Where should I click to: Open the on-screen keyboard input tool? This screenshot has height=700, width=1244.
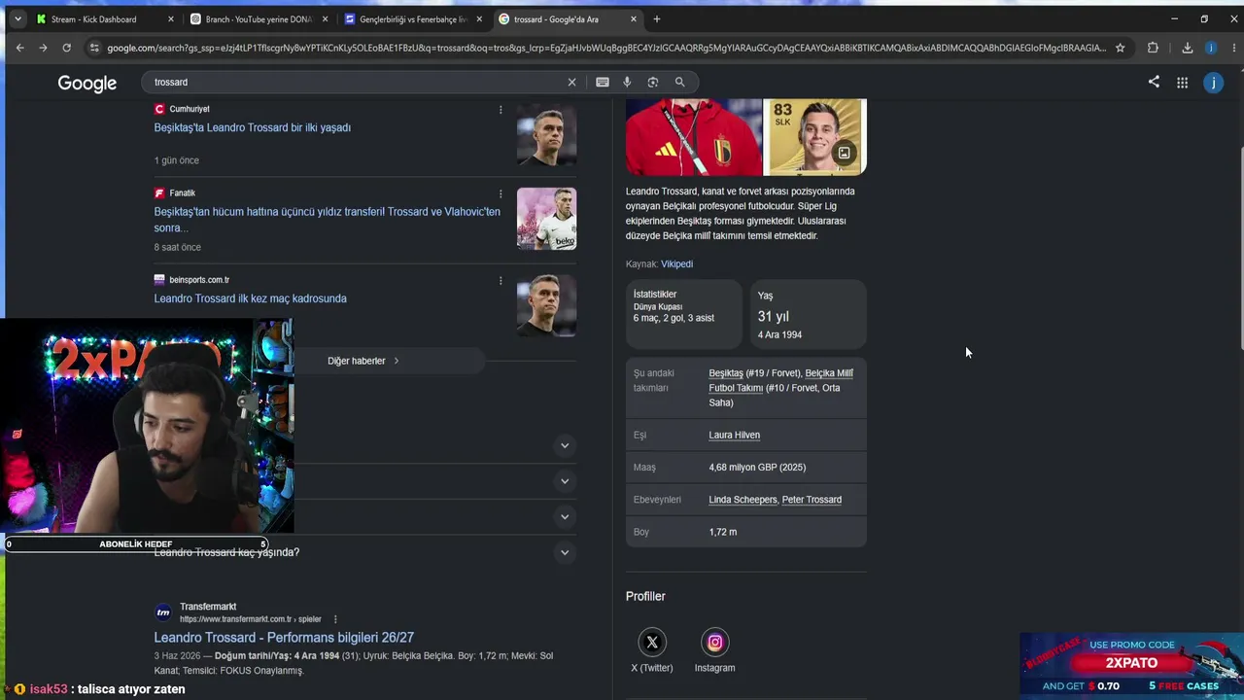[x=603, y=83]
